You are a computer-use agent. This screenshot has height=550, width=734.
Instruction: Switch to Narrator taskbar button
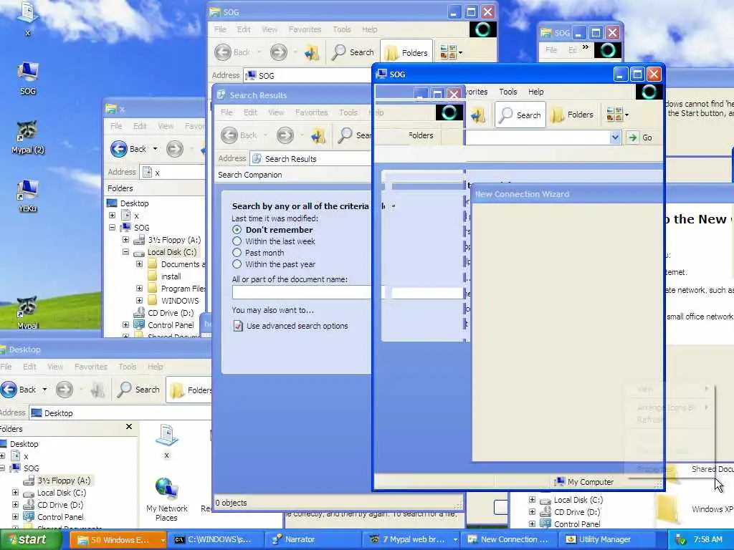tap(313, 539)
